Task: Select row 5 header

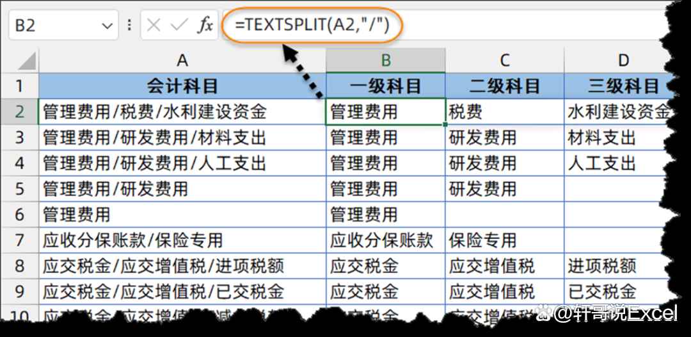Action: pos(19,189)
